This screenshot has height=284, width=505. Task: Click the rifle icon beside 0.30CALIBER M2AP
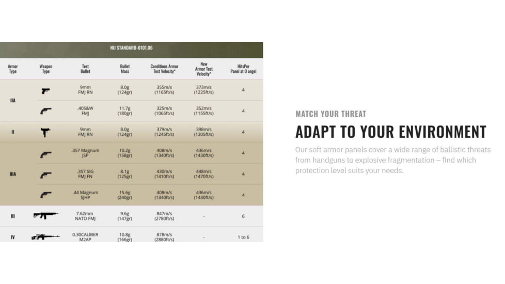click(45, 237)
